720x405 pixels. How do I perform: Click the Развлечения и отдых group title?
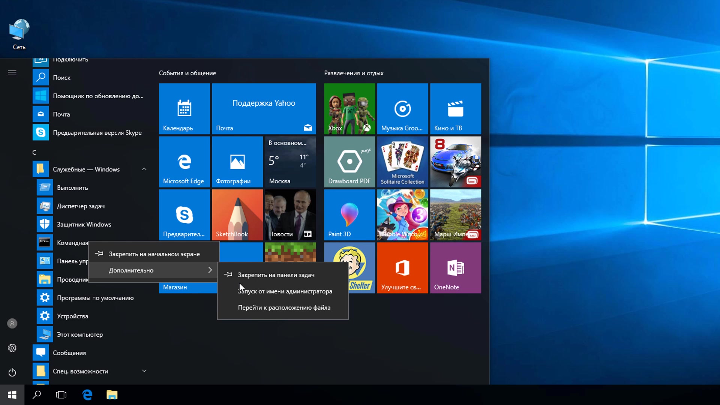(x=354, y=73)
